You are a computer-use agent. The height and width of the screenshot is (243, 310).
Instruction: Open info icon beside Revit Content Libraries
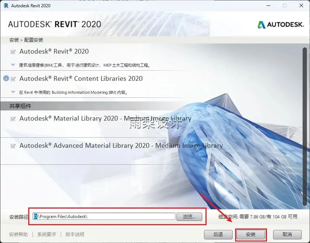6,78
